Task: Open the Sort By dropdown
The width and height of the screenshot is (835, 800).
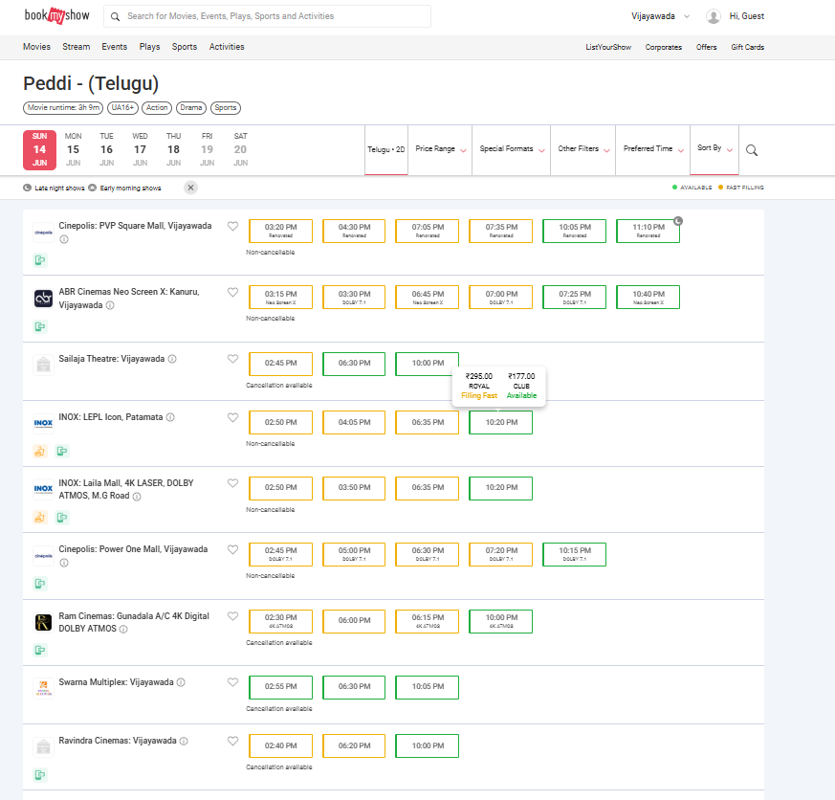Action: (714, 148)
